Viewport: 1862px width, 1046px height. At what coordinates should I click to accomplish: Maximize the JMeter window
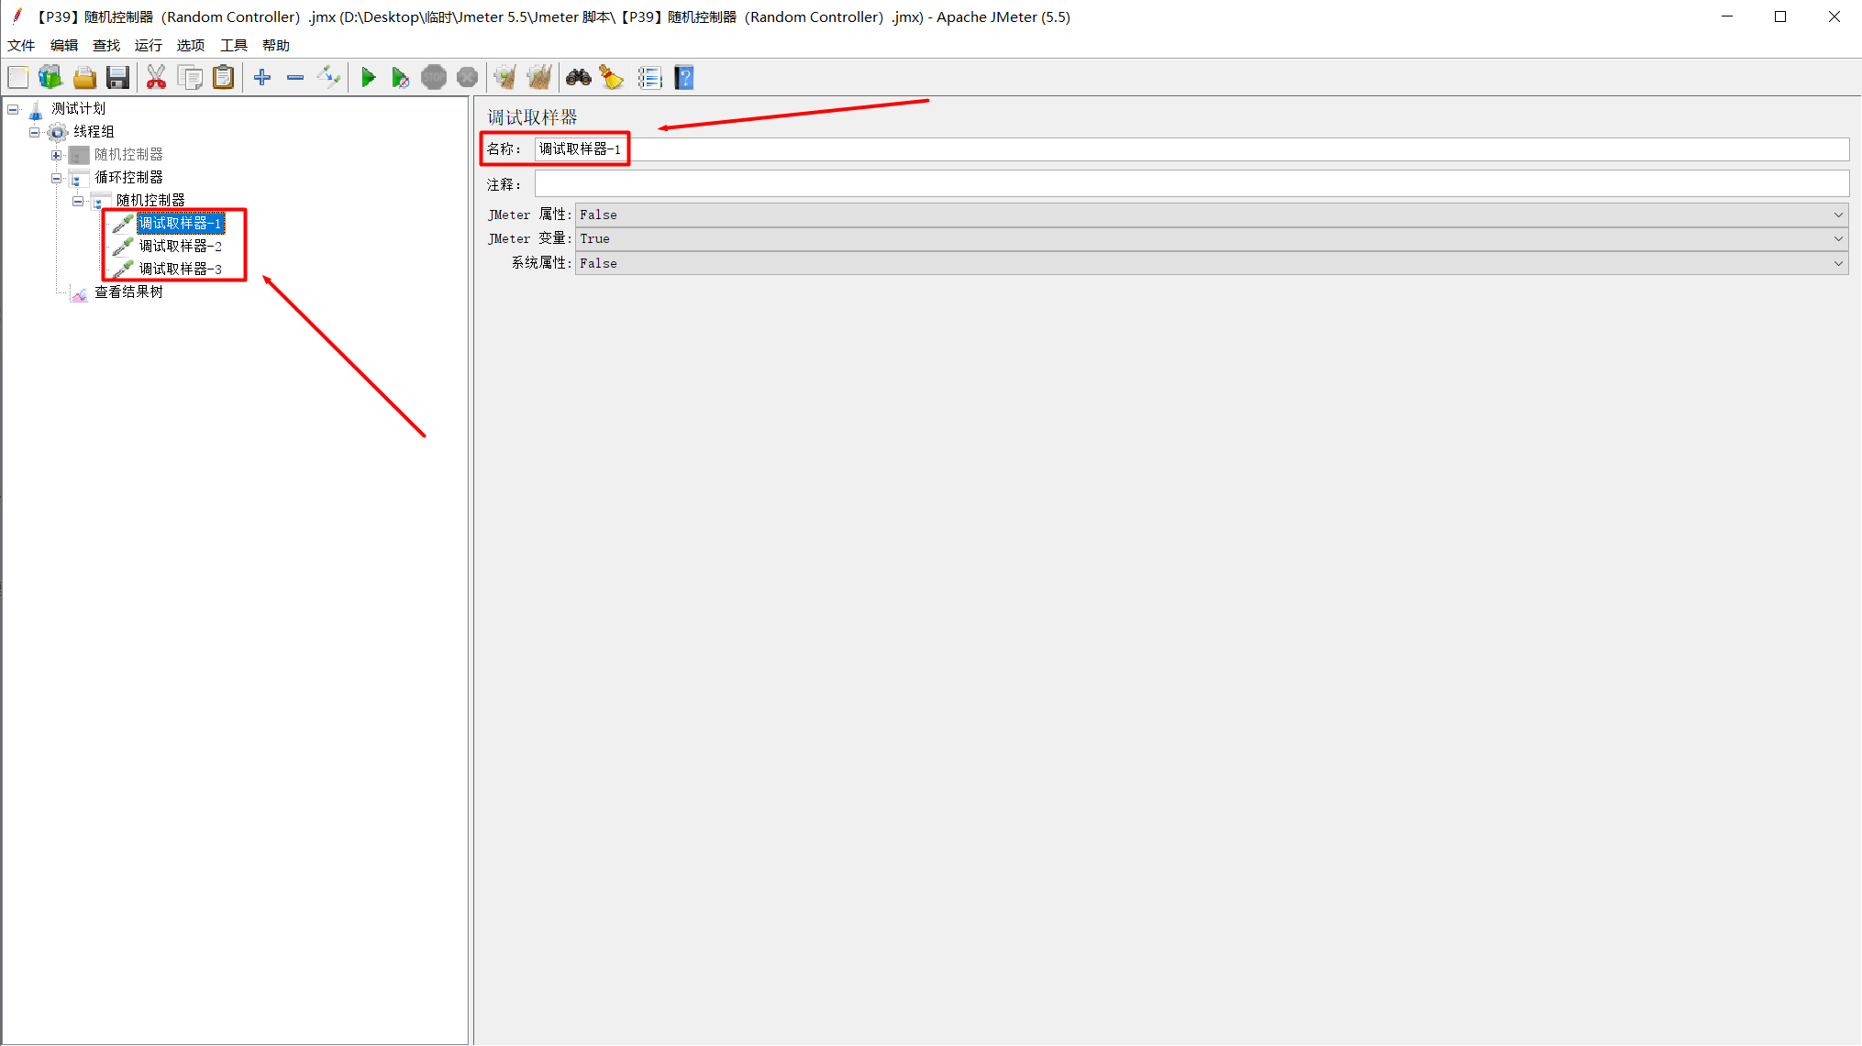[1780, 17]
